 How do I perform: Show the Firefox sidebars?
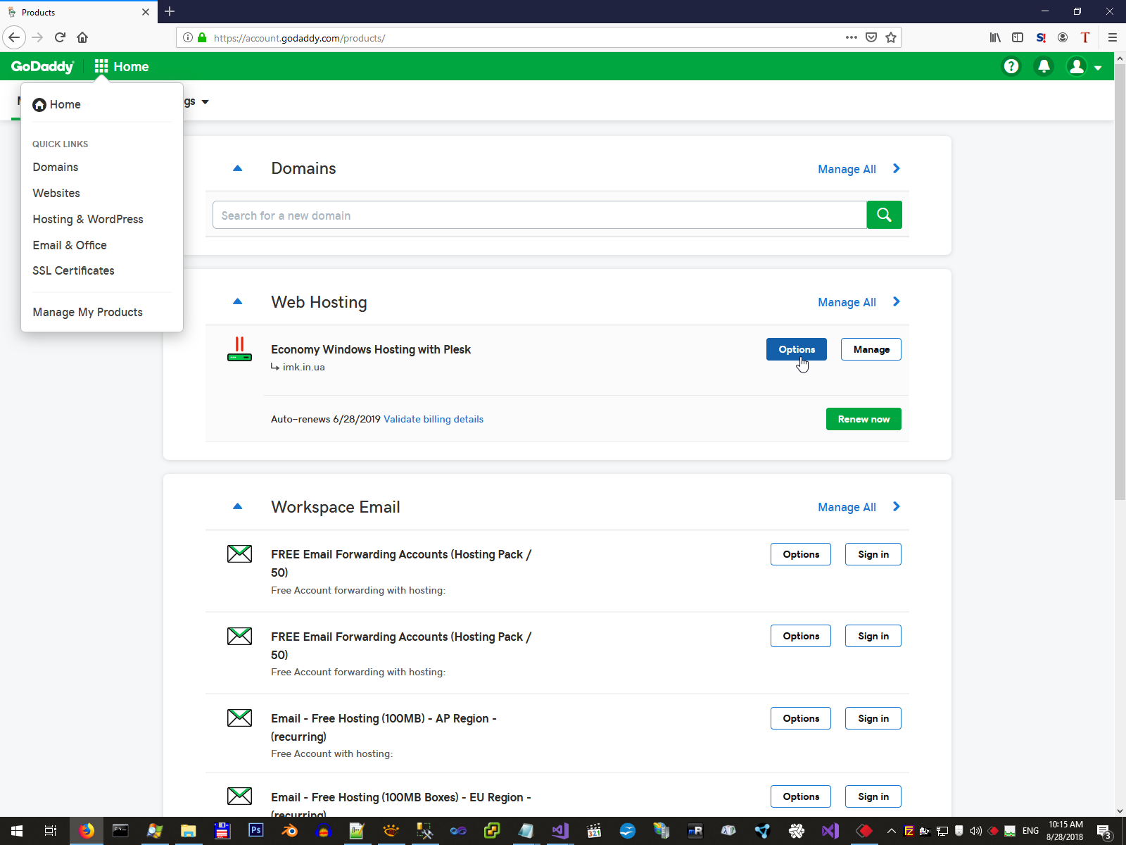click(1018, 37)
